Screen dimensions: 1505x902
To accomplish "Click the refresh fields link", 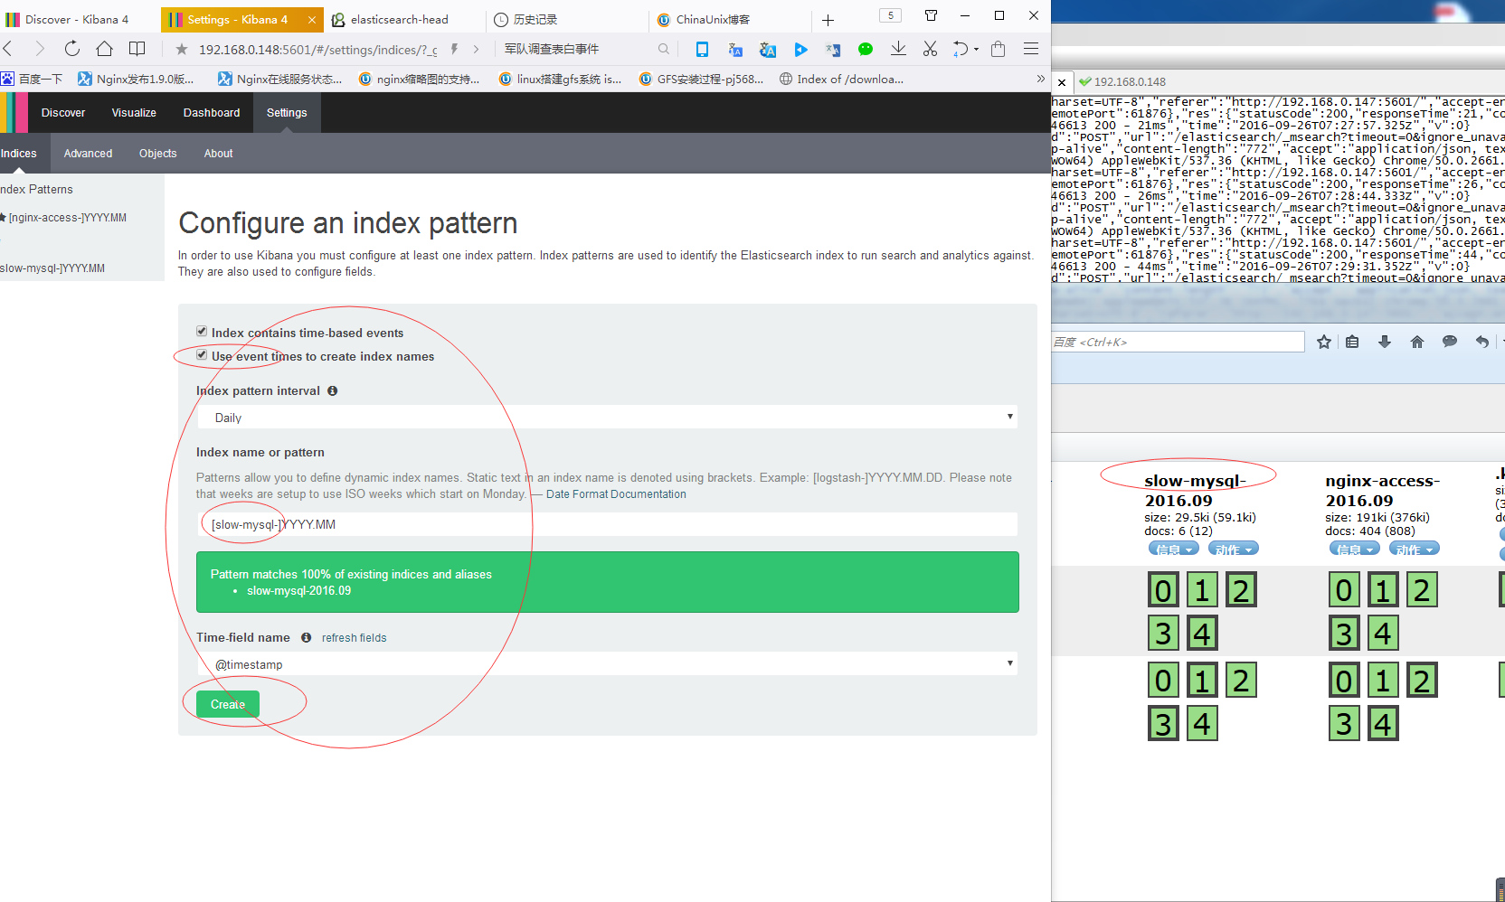I will [x=354, y=638].
